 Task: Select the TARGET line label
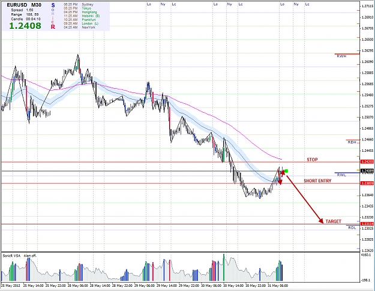333,221
